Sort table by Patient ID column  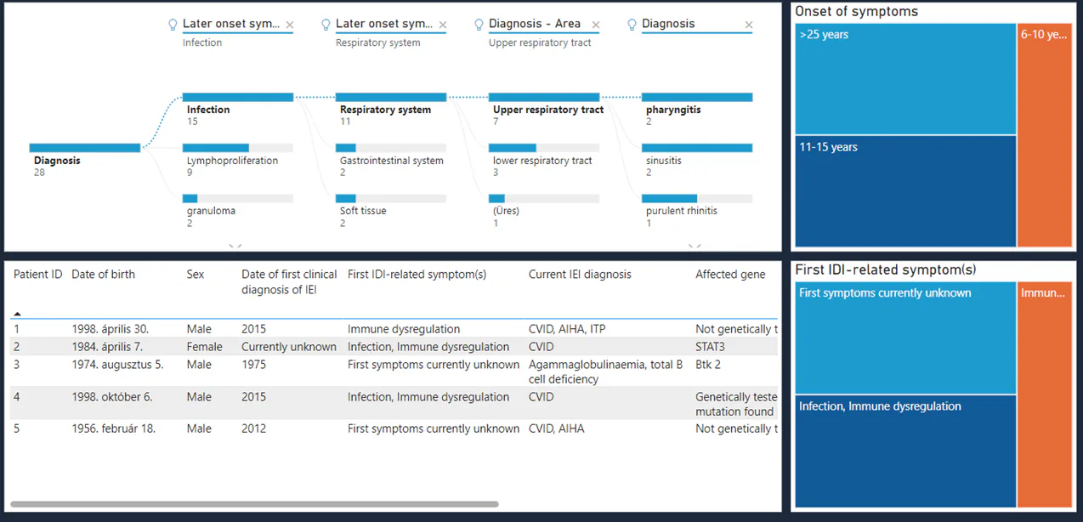(38, 275)
